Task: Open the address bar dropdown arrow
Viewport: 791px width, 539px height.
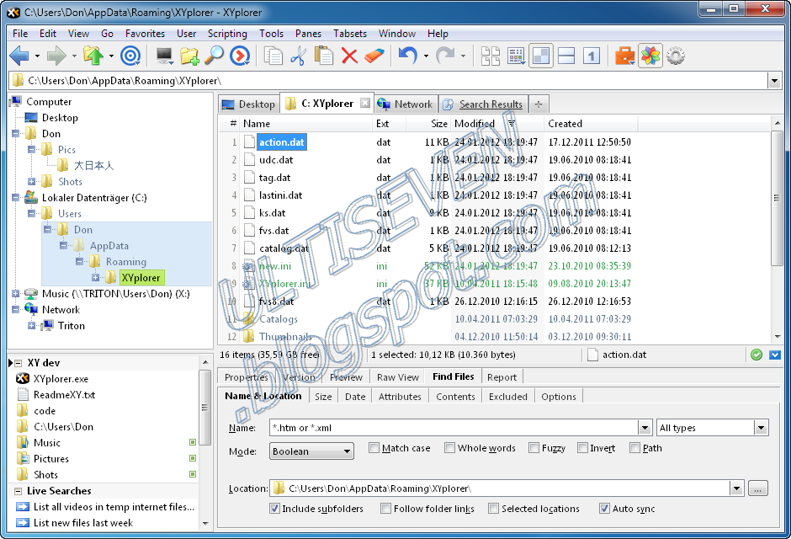Action: click(x=774, y=81)
